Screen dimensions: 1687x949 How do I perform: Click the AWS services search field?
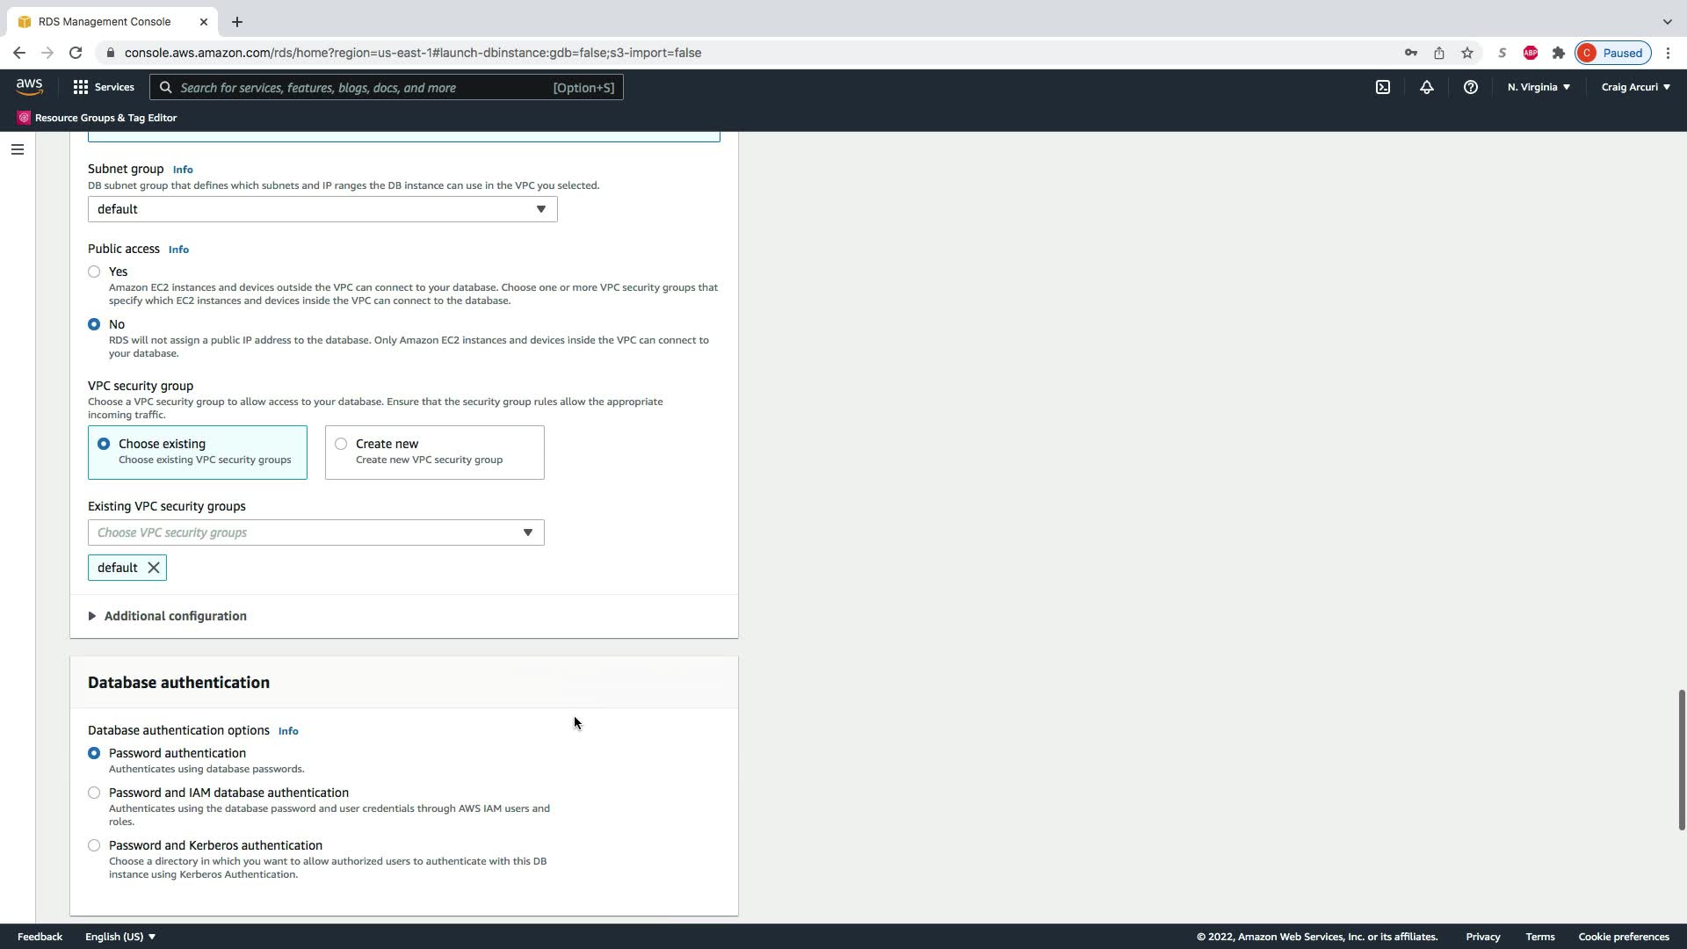pyautogui.click(x=360, y=87)
